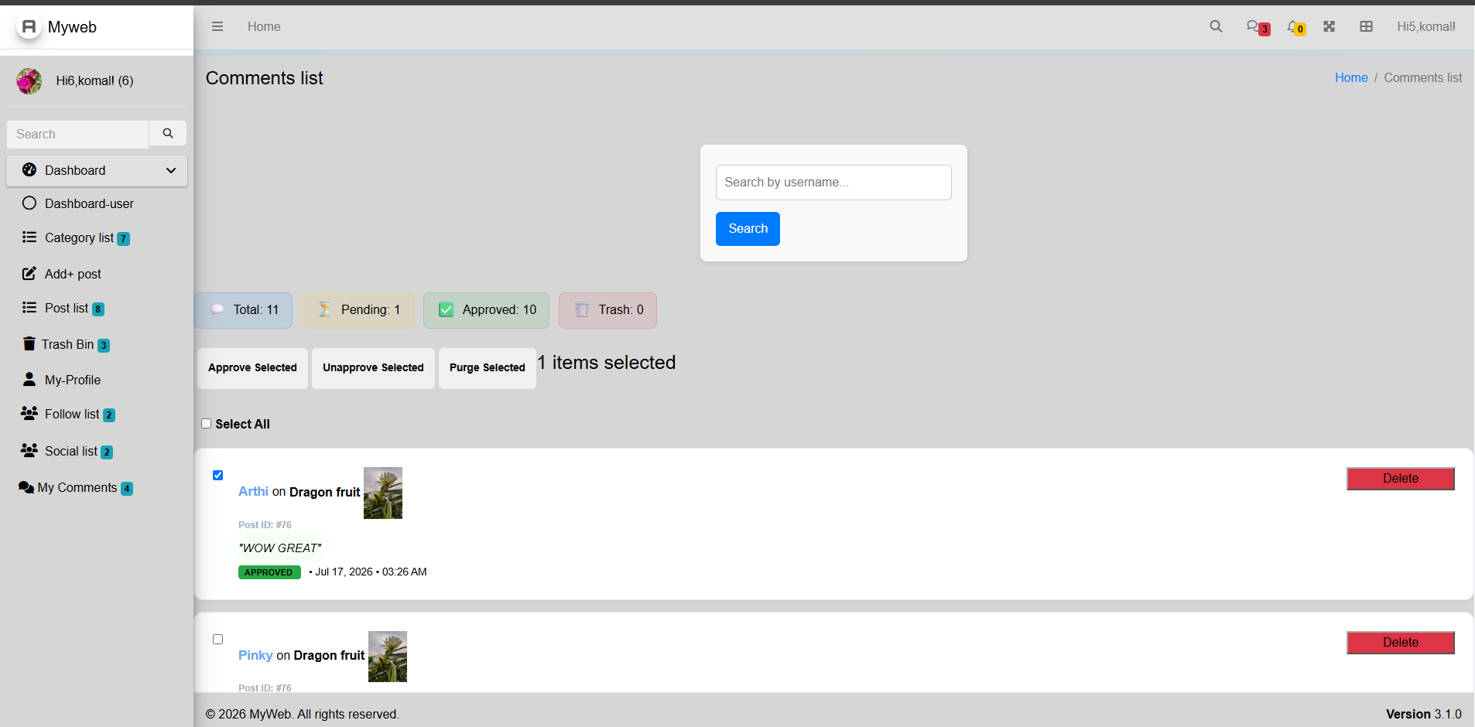Screen dimensions: 1475x727
Task: Expand the Dashboard chevron arrow
Action: pyautogui.click(x=171, y=170)
